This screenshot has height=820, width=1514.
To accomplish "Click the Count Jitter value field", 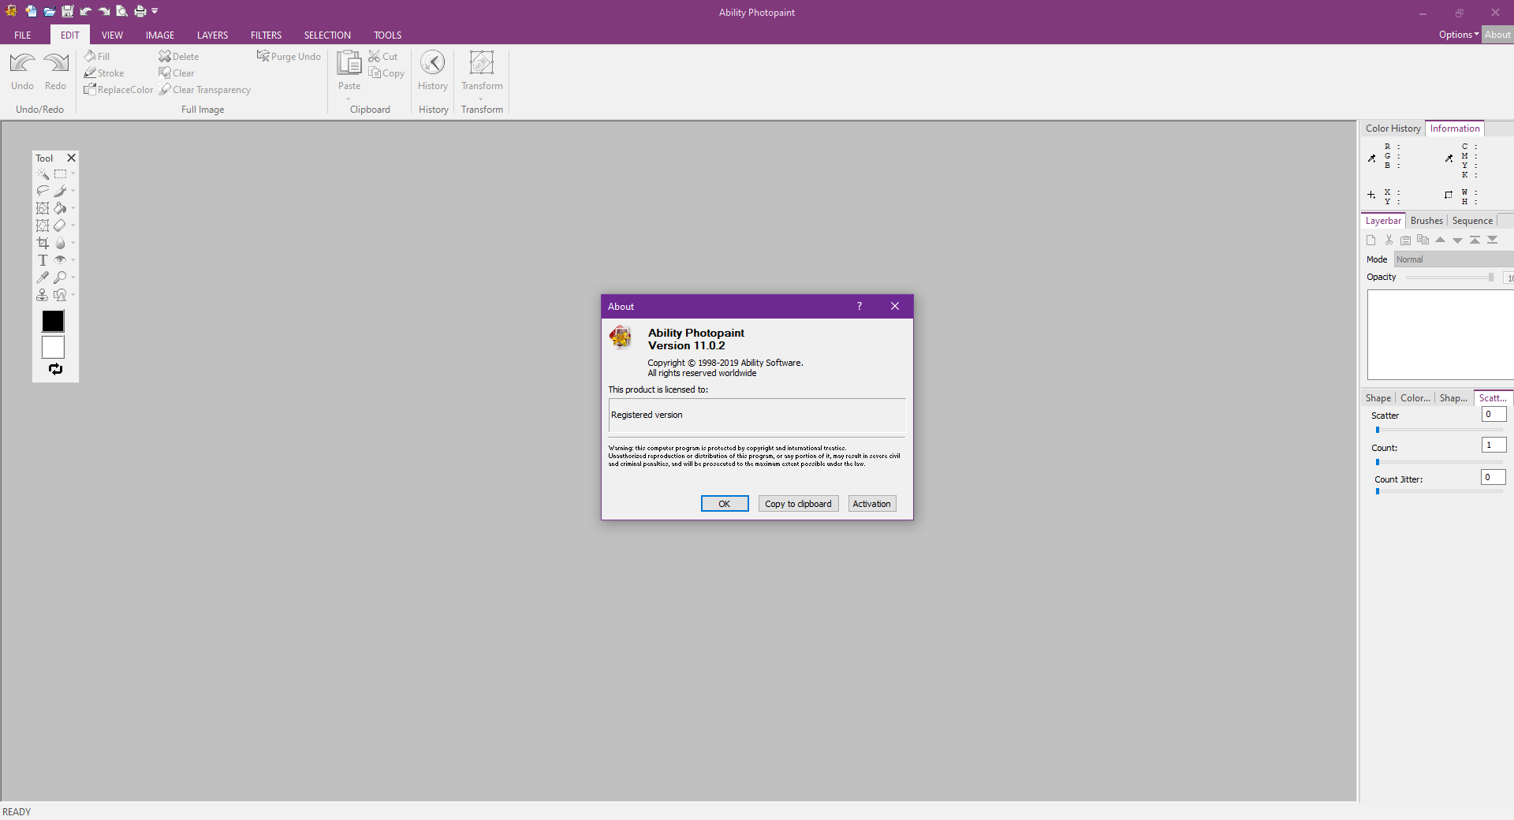I will tap(1493, 477).
